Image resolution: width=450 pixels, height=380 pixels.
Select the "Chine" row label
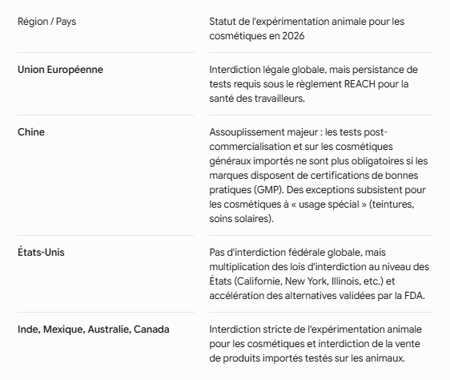click(x=31, y=132)
